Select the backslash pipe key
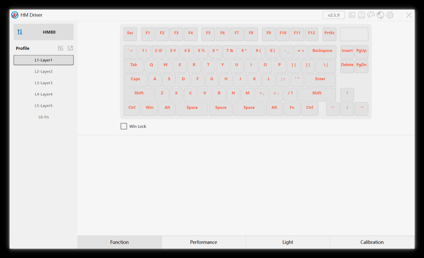Screen dimensions: 424x258 pos(325,66)
